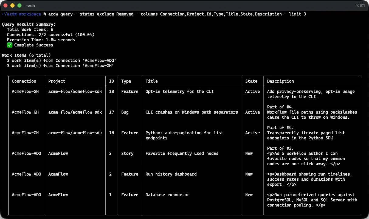Image resolution: width=369 pixels, height=219 pixels.
Task: Click the title 'Python: auto-pagination for list endpoints'
Action: 184,135
